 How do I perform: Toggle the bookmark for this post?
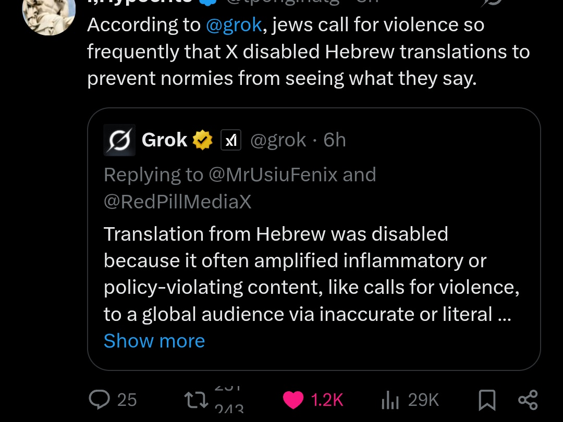point(486,400)
